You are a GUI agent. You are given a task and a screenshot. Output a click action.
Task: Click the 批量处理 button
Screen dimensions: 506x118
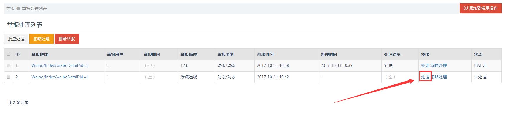16,39
